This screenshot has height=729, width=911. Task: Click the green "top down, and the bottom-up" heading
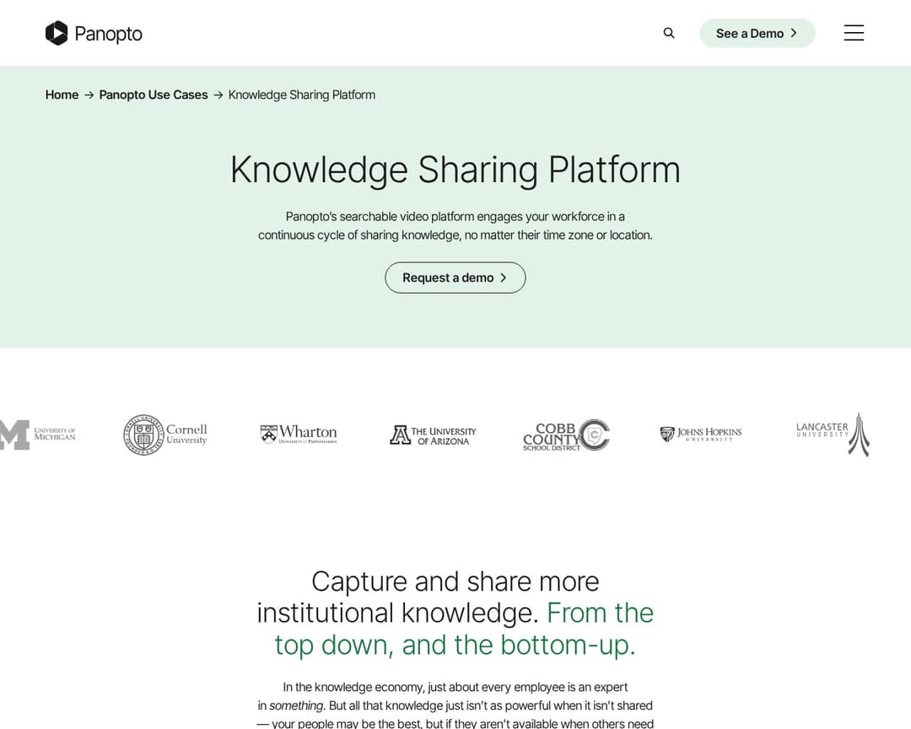pos(455,645)
